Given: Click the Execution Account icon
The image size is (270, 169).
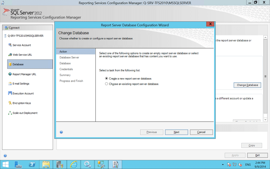Looking at the screenshot, I should click(10, 93).
